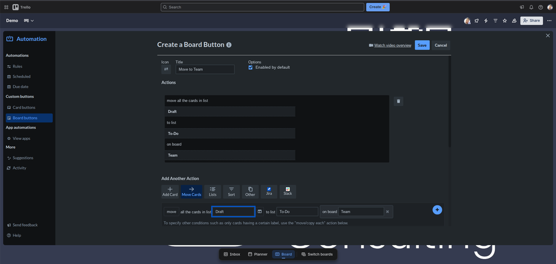Switch to Board tab
This screenshot has width=556, height=264.
coord(283,255)
